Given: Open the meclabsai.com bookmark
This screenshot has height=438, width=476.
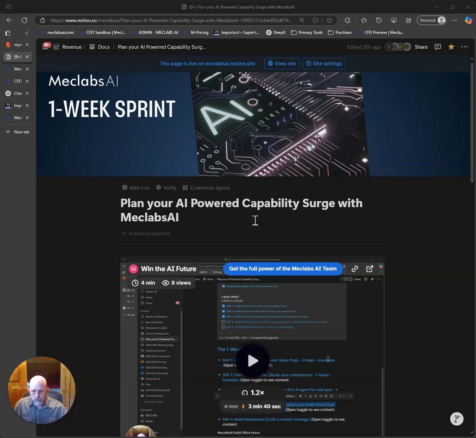Looking at the screenshot, I should point(57,33).
